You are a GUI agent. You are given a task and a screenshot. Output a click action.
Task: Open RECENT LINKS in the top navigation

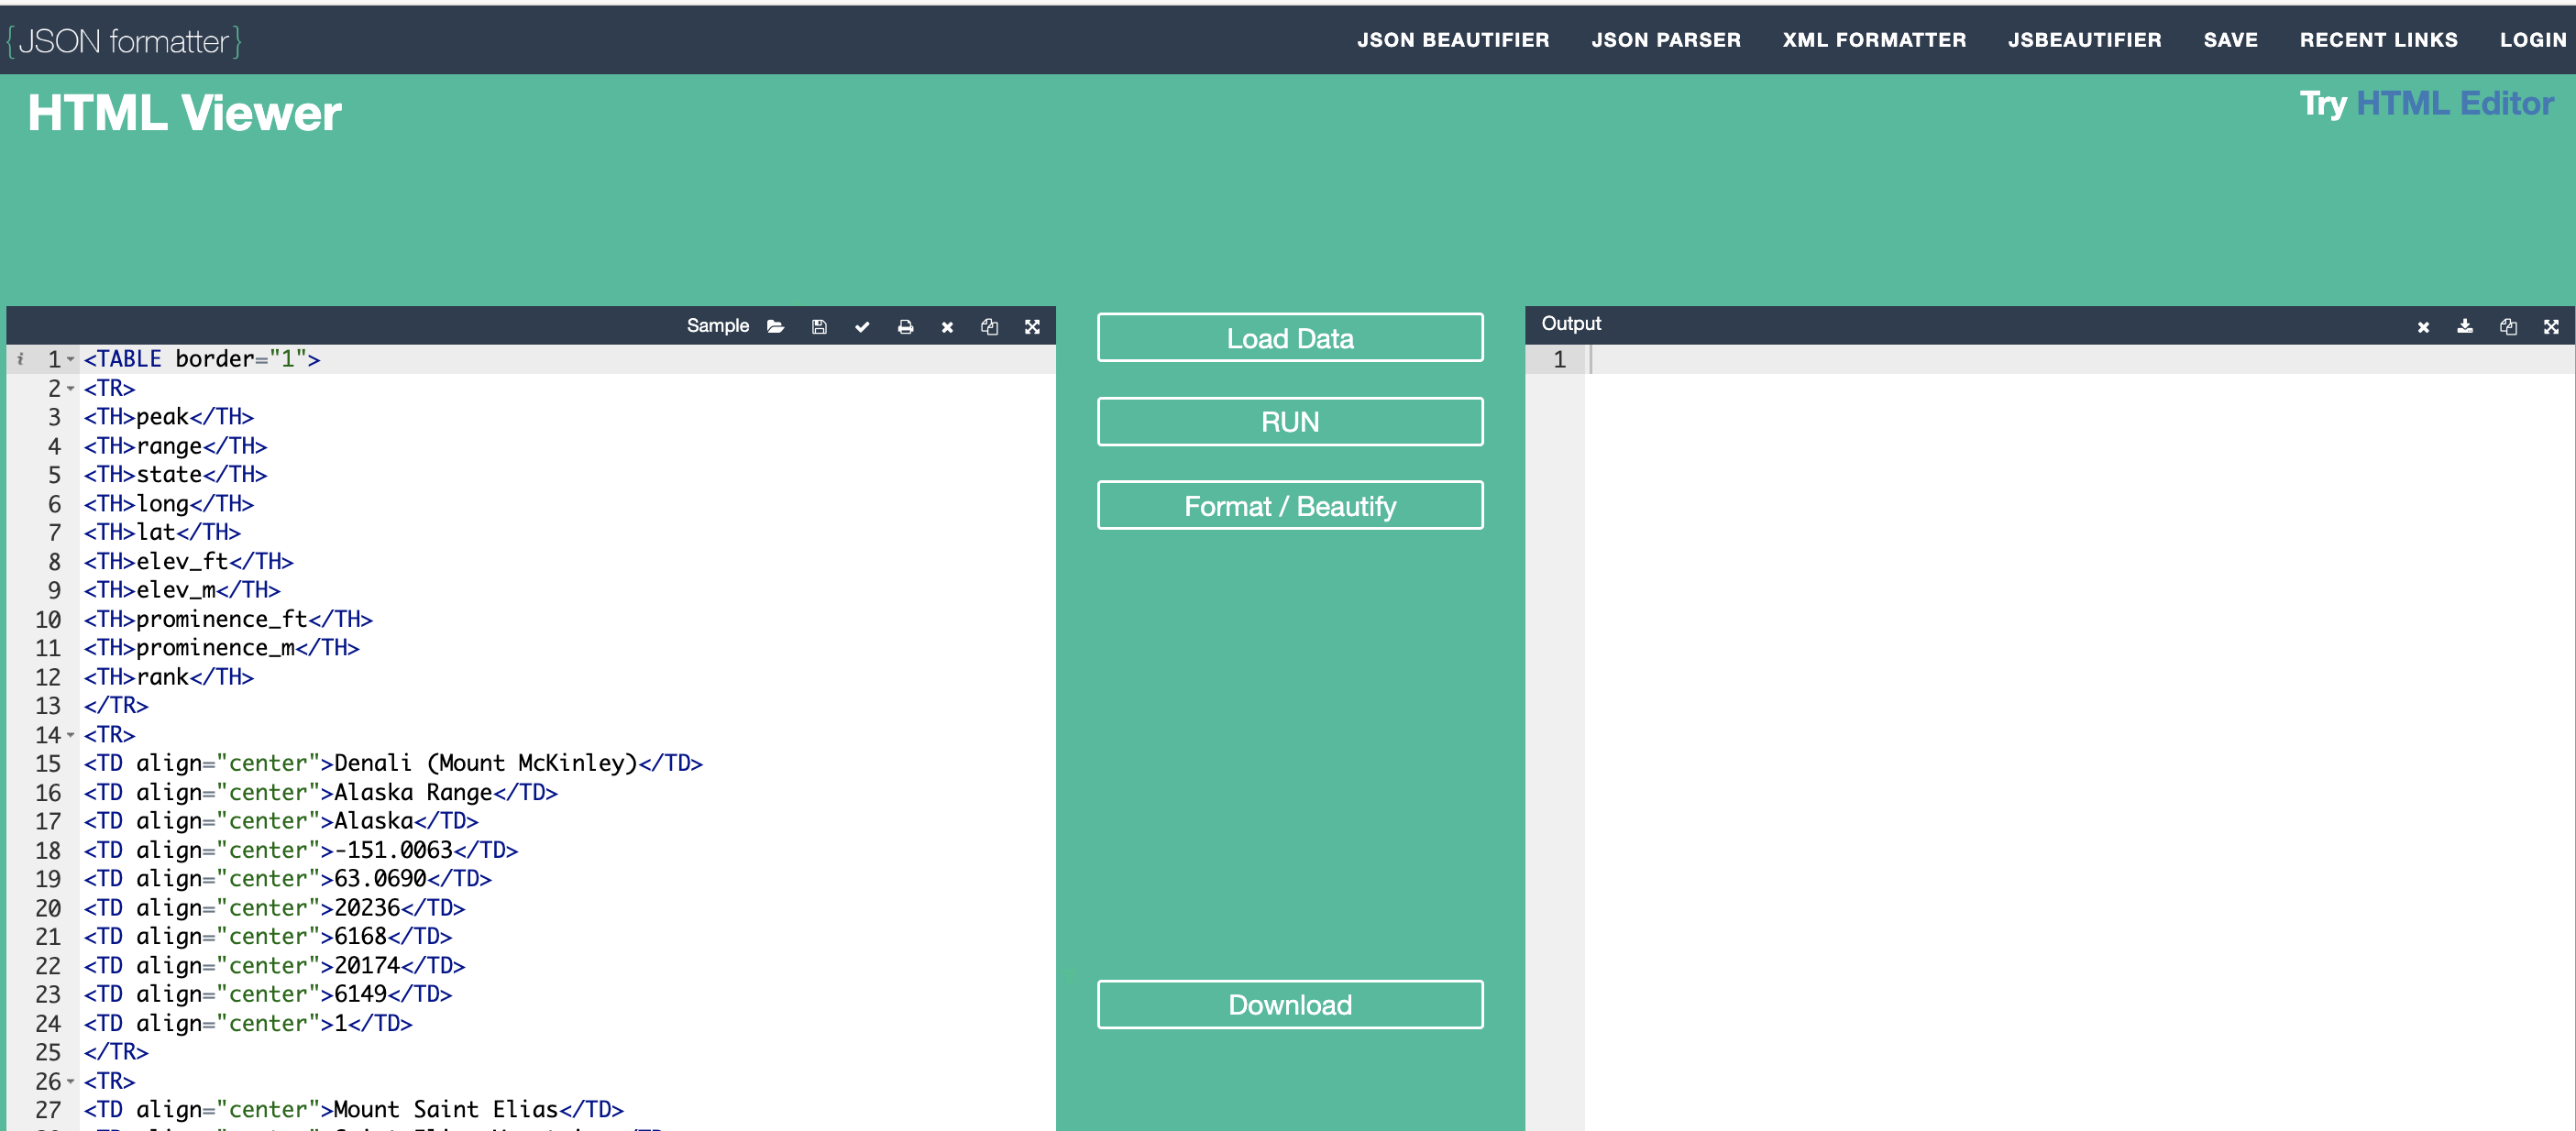2377,40
